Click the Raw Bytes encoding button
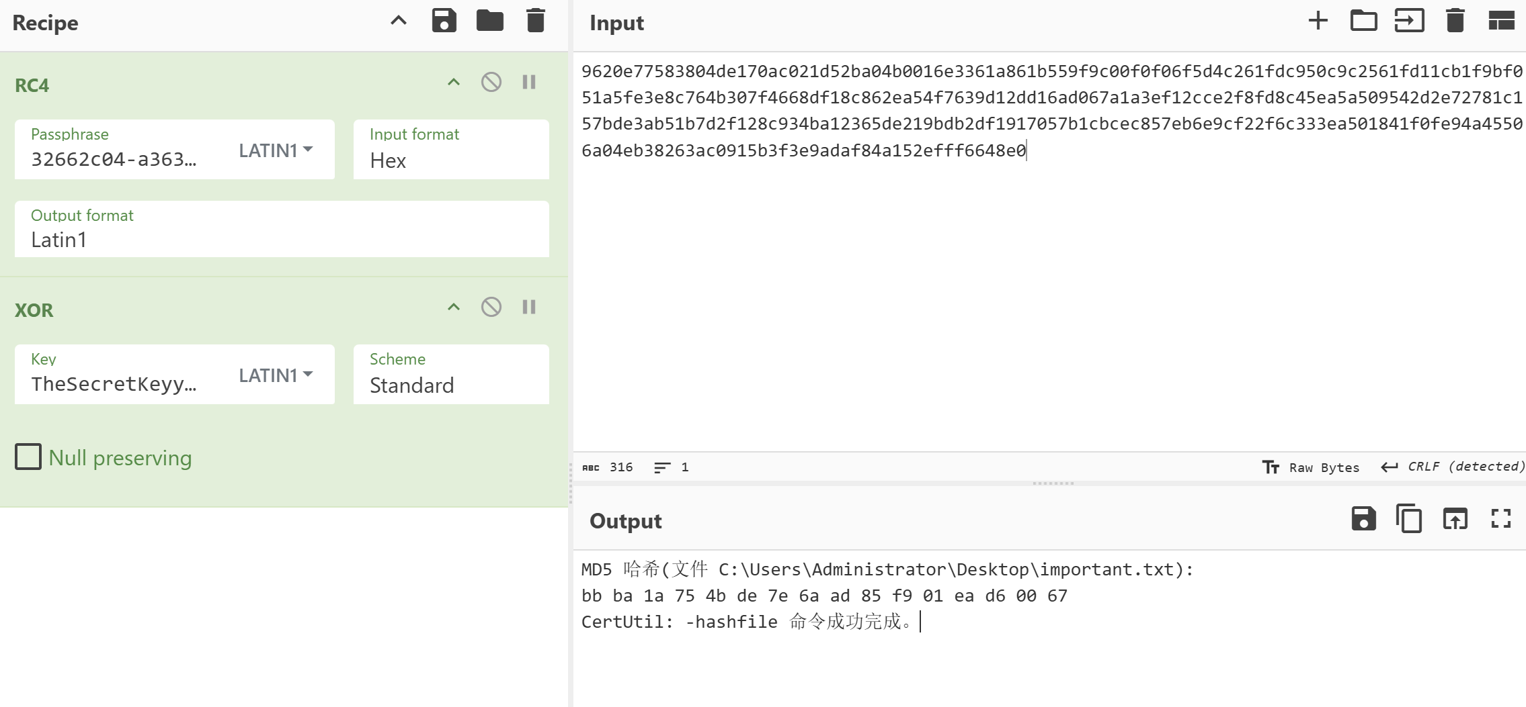 1311,467
